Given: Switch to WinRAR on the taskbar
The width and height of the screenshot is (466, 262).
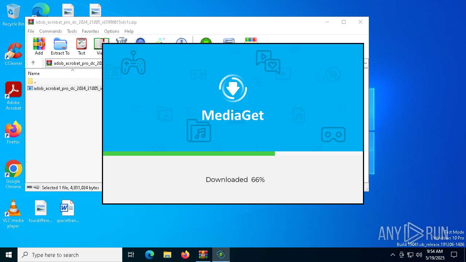Looking at the screenshot, I should (203, 255).
